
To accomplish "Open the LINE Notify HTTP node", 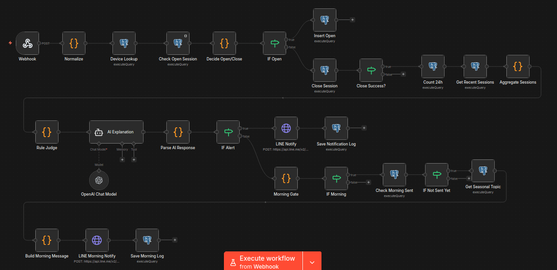I will pyautogui.click(x=286, y=128).
